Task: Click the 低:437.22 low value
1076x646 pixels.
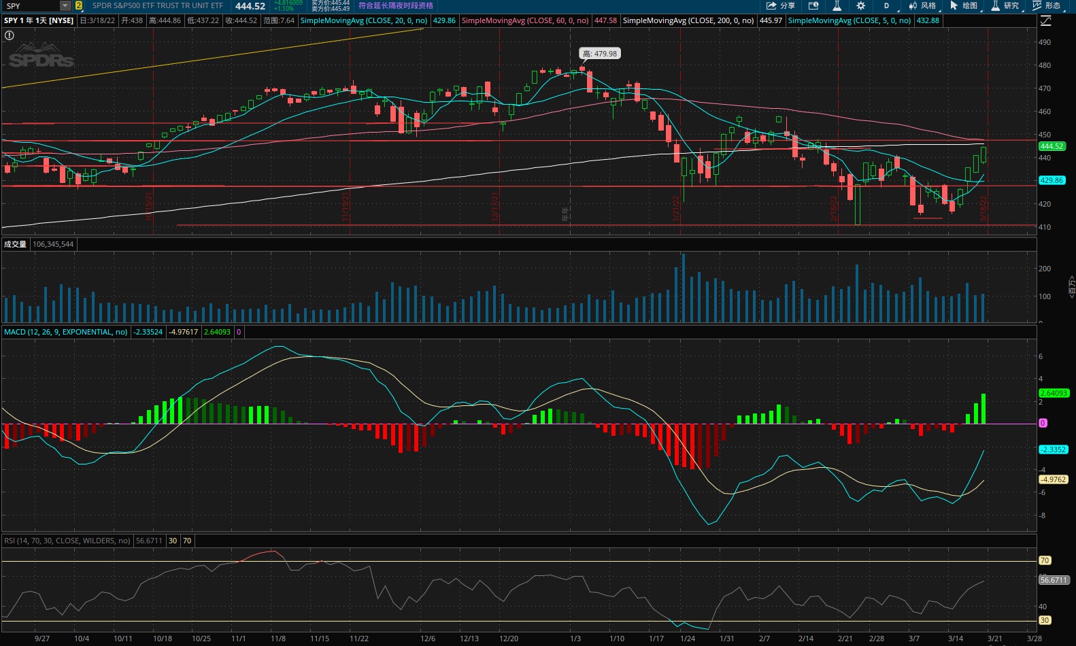Action: click(203, 20)
